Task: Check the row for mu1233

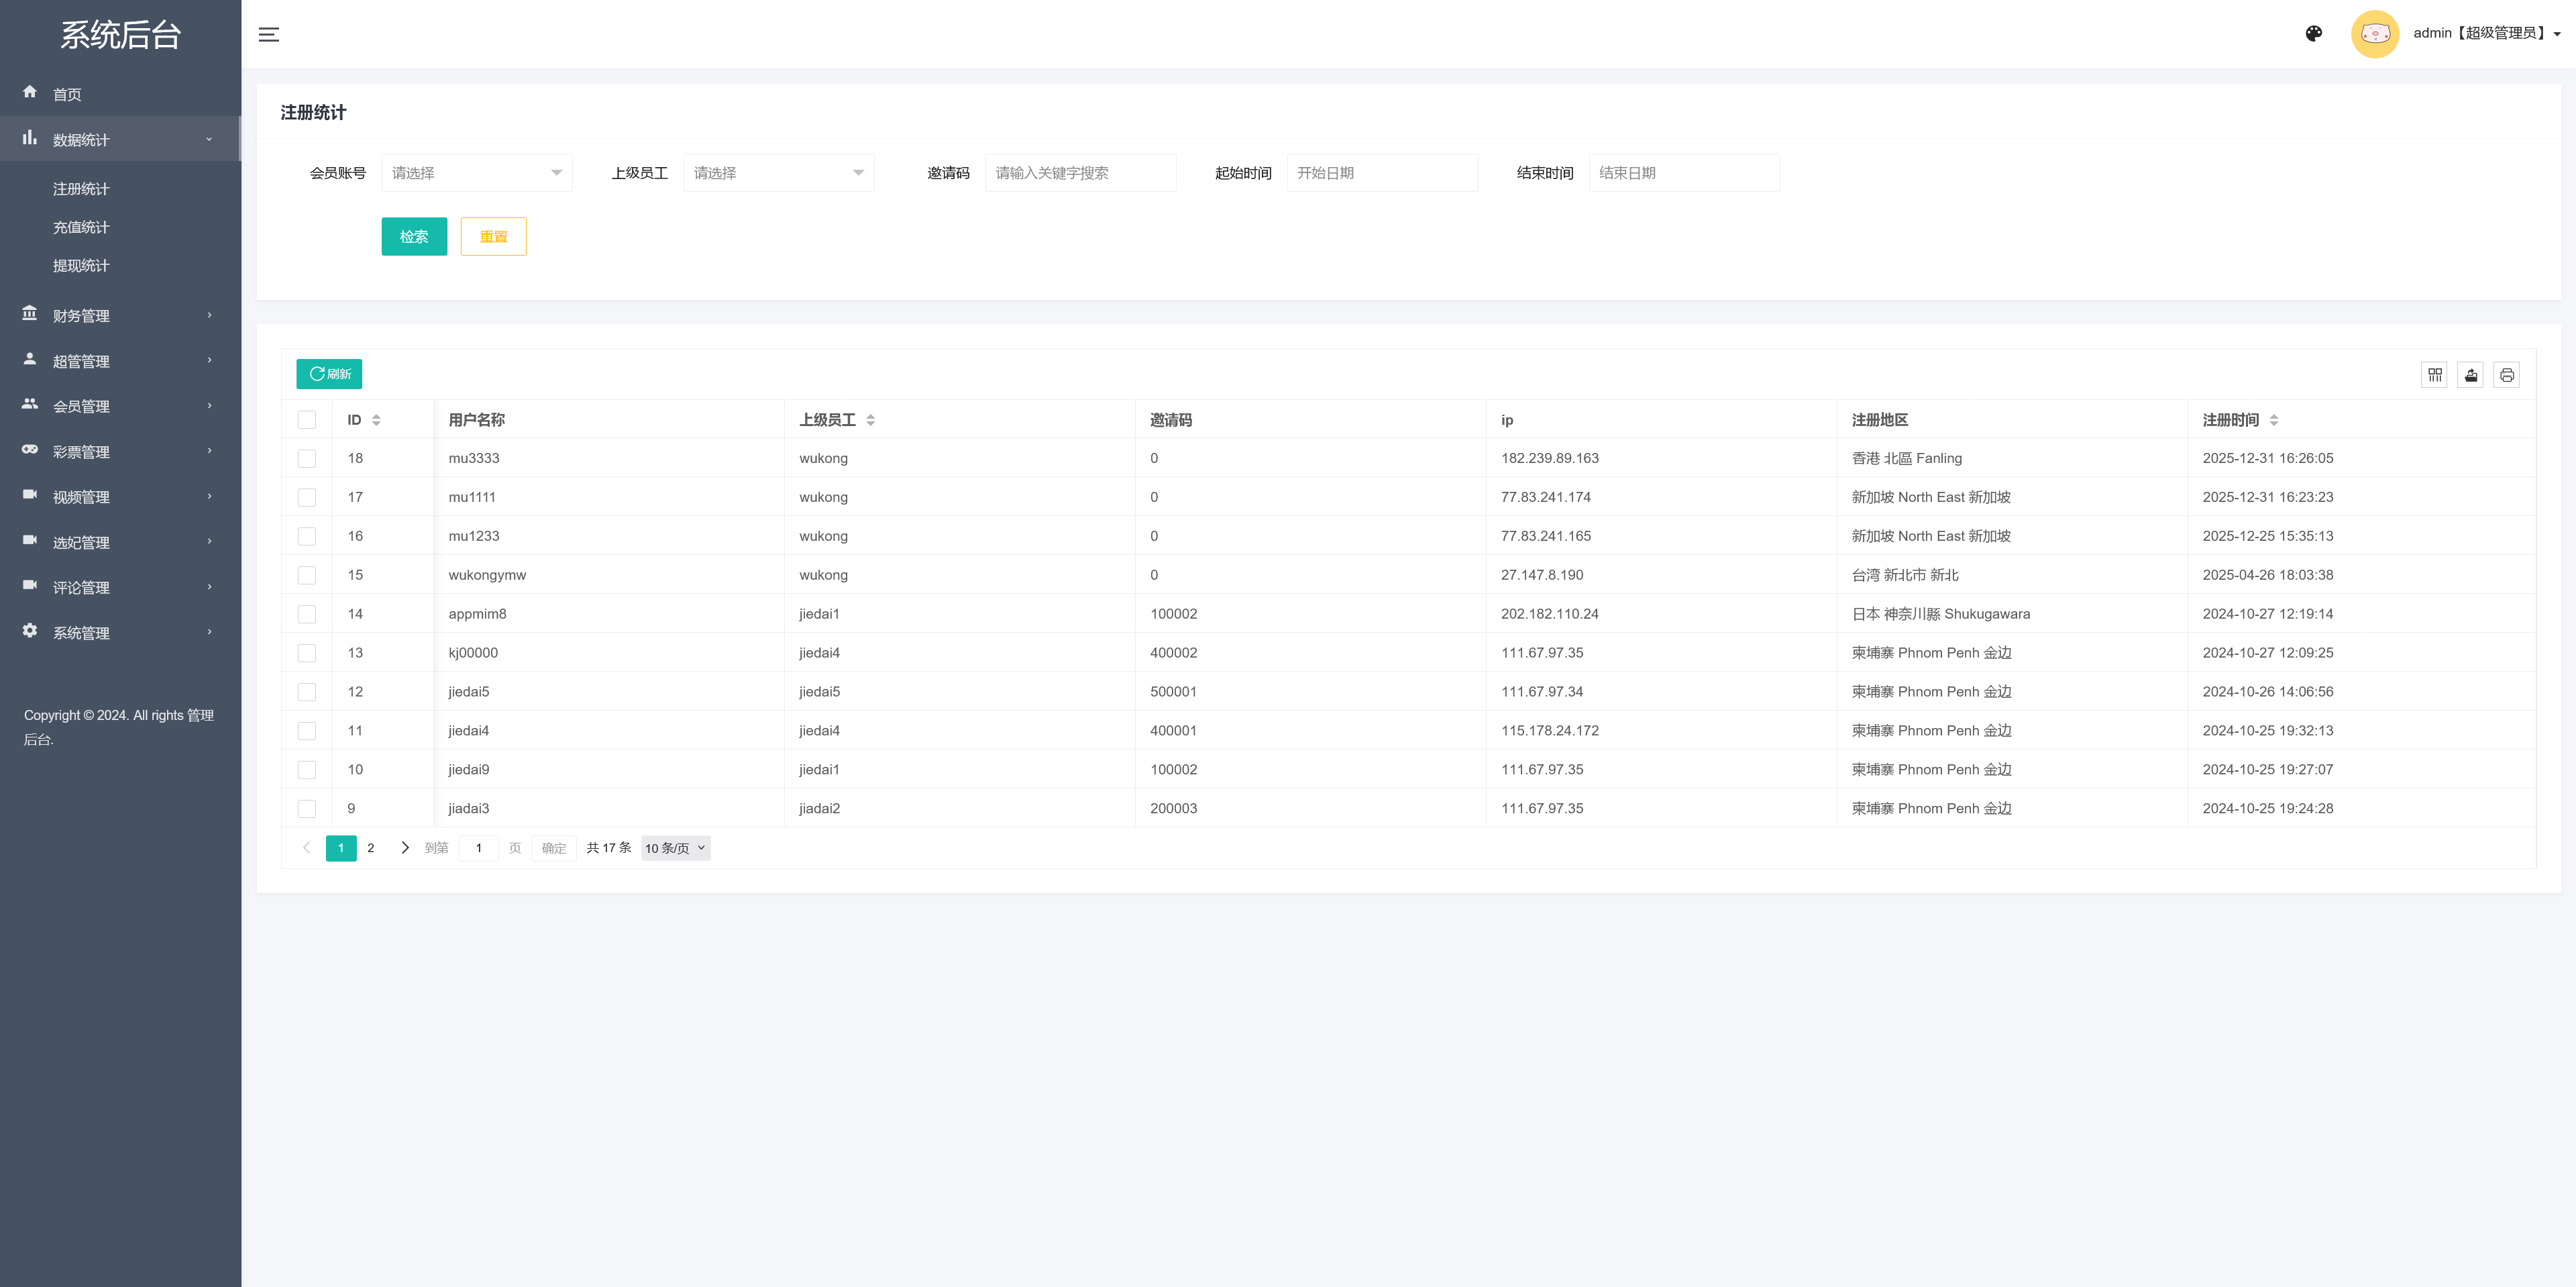Action: [307, 537]
